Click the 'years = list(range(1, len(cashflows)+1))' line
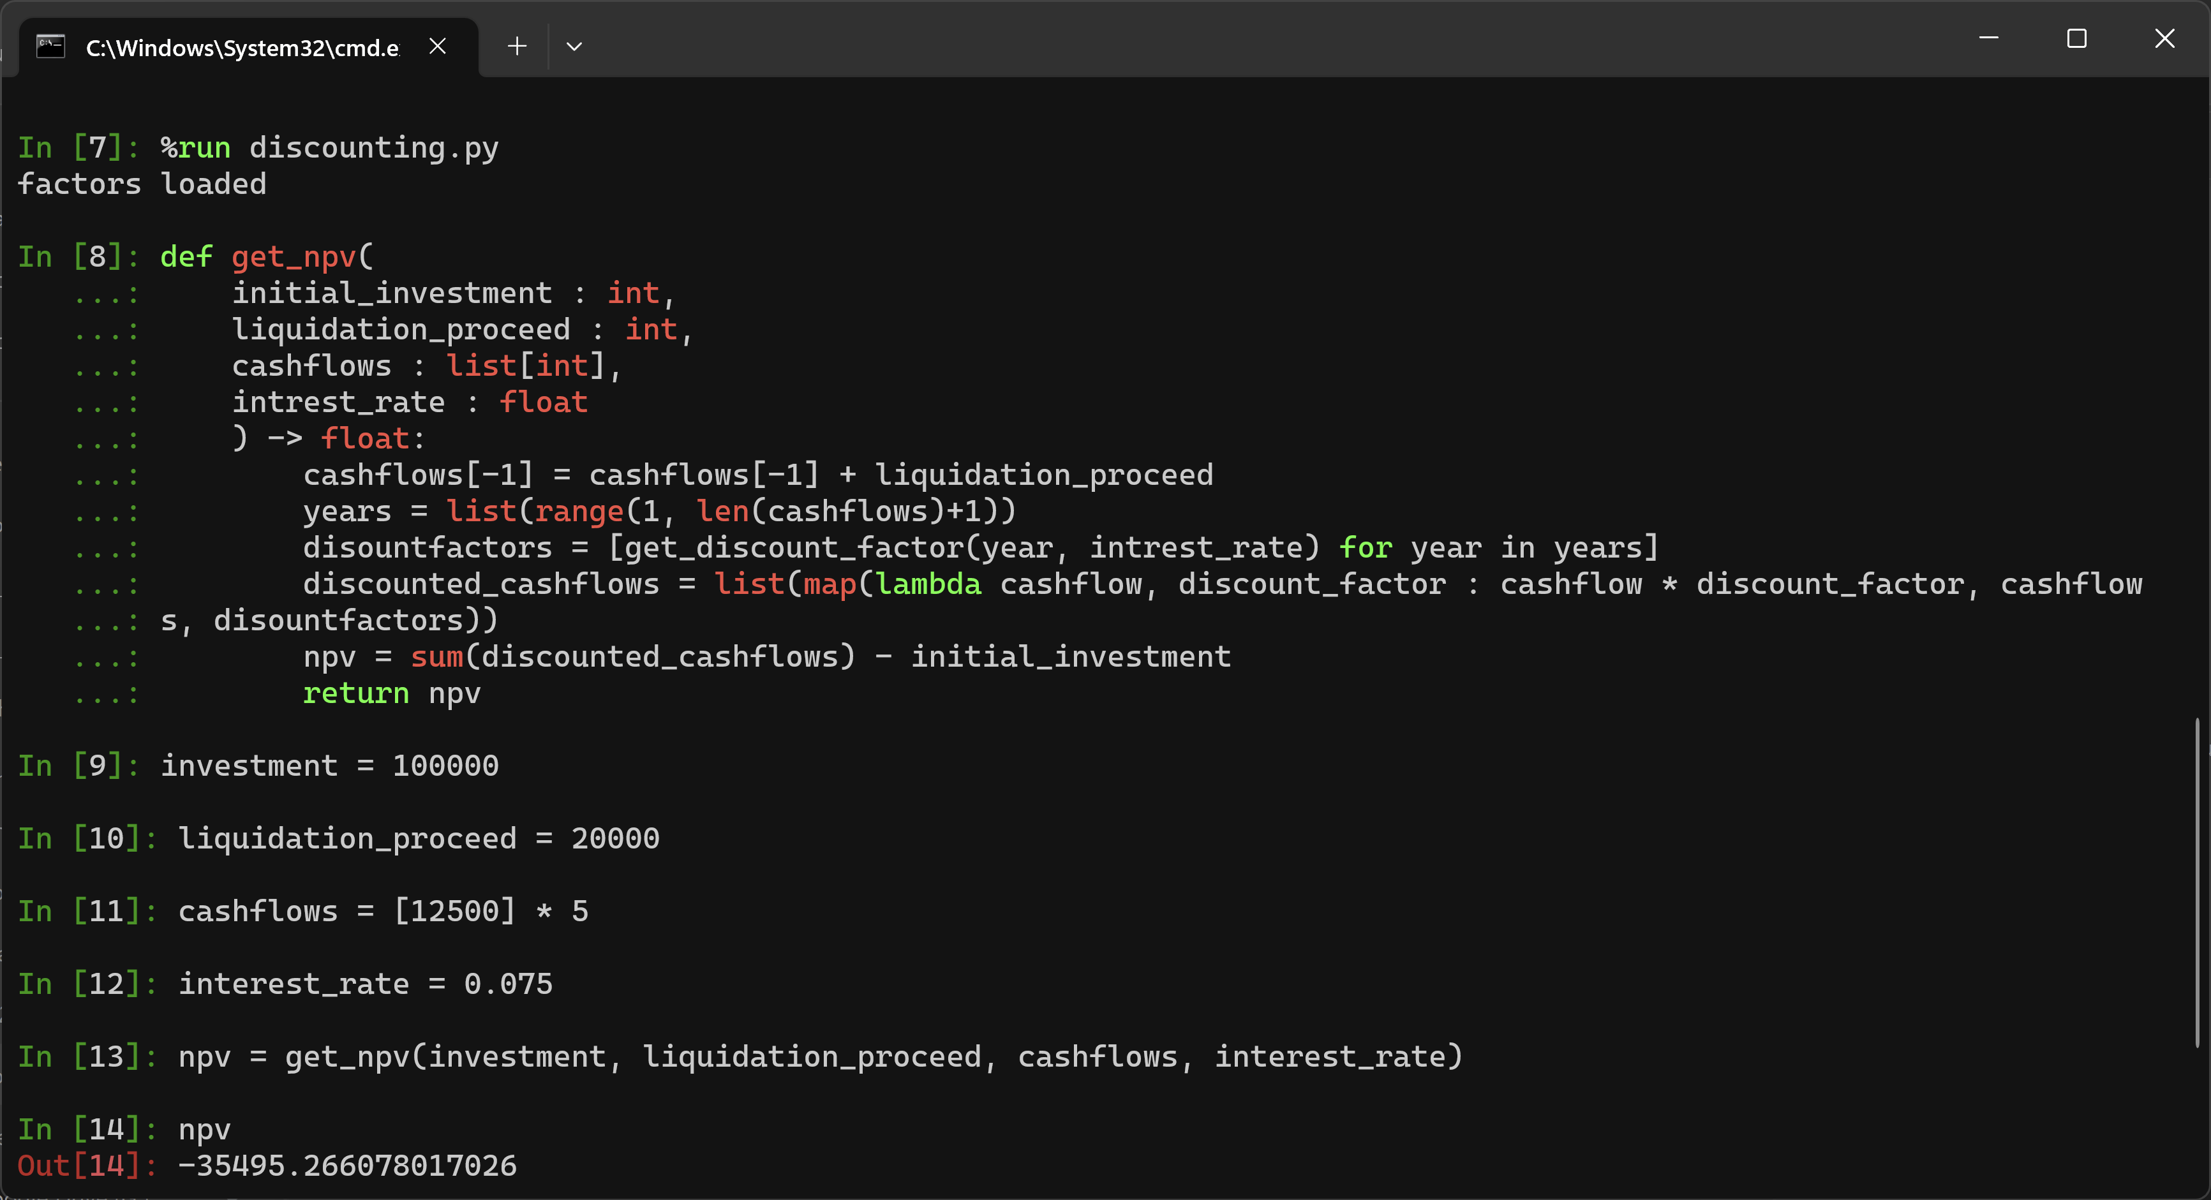The height and width of the screenshot is (1200, 2211). click(x=660, y=511)
